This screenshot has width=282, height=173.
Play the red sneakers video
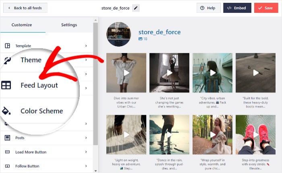(x=255, y=134)
